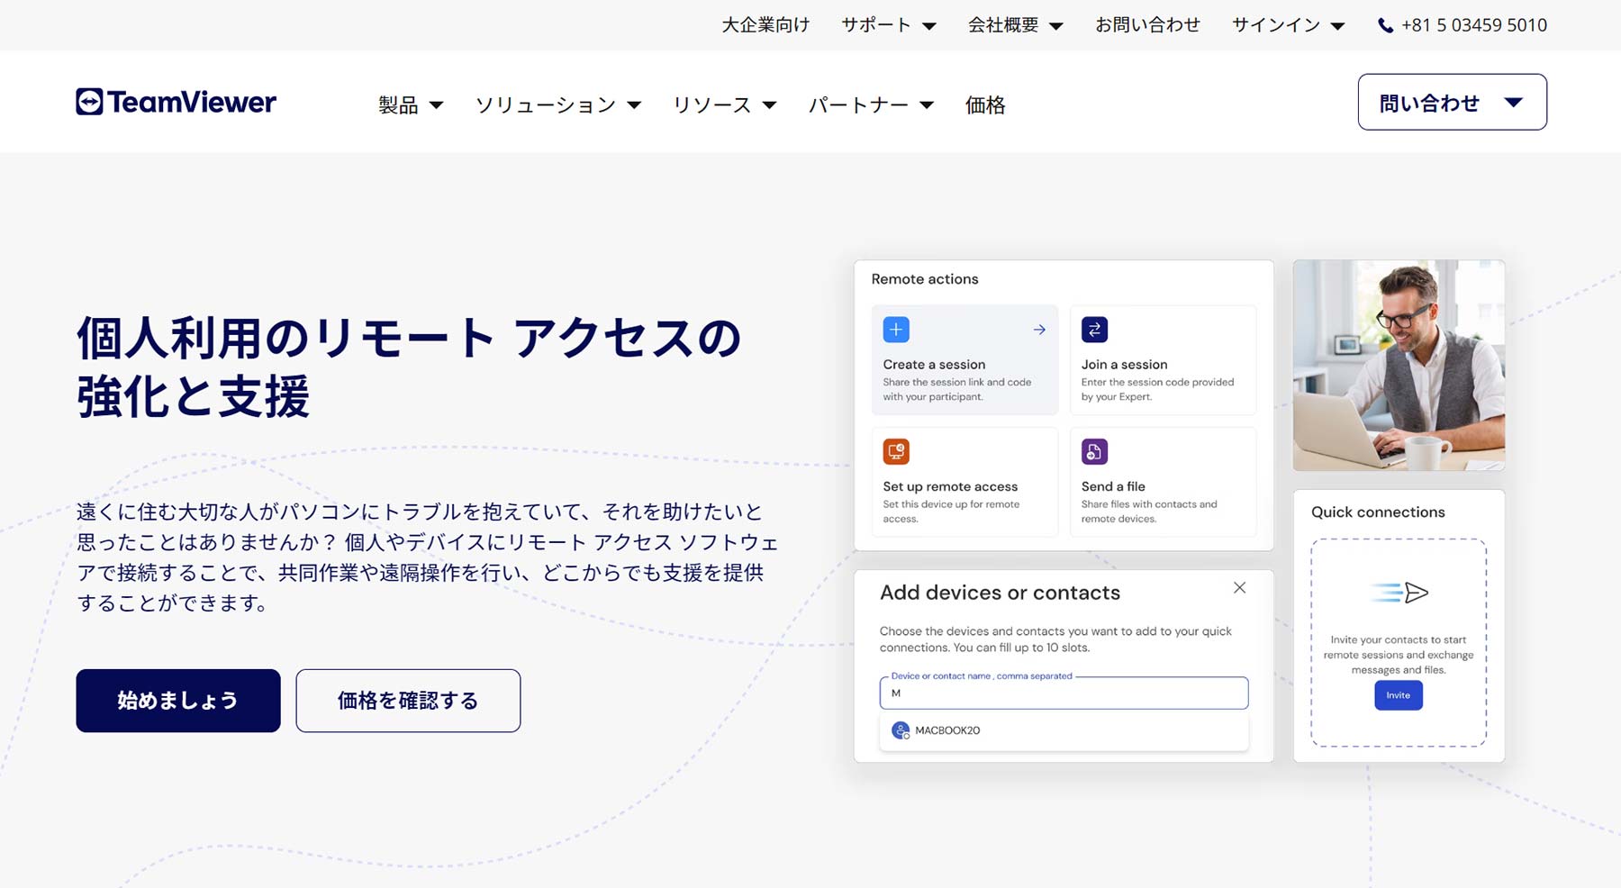Select the MACBOOK20 suggestion
The image size is (1621, 888).
1064,730
